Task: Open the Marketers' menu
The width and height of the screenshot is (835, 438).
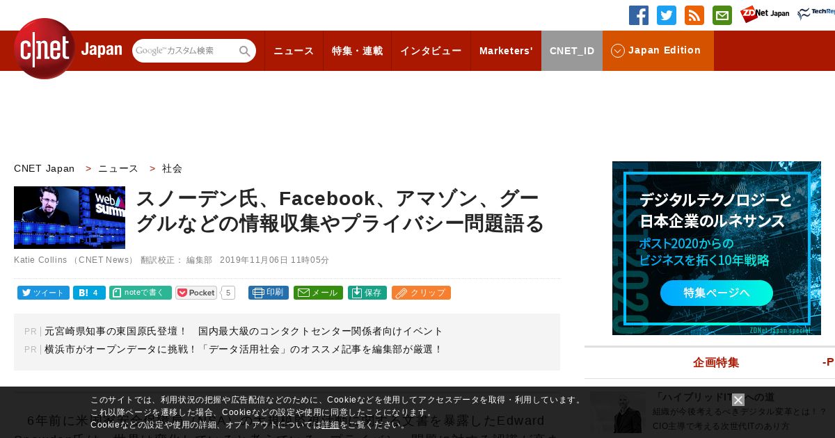Action: coord(506,51)
